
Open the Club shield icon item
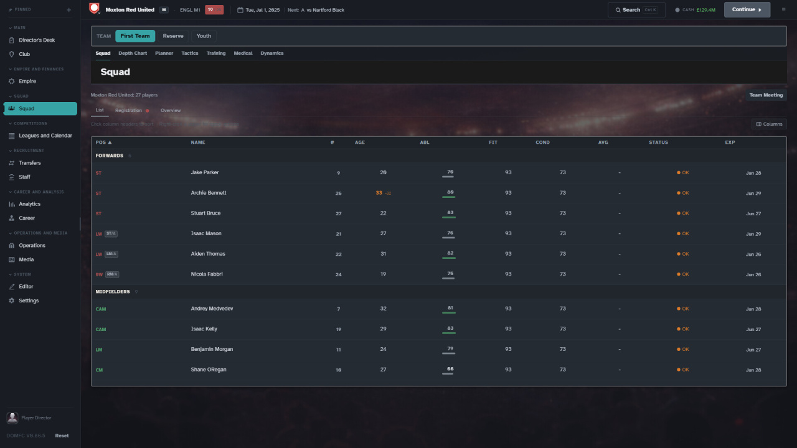pos(40,54)
